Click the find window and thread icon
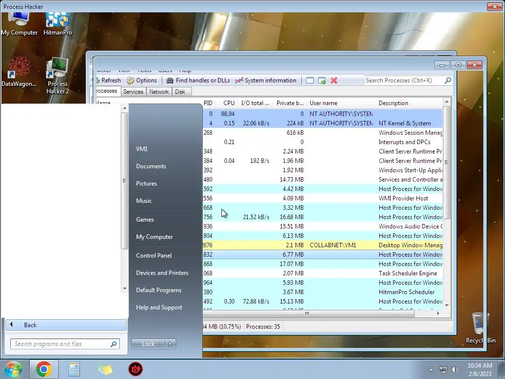This screenshot has width=505, height=379. pos(322,80)
